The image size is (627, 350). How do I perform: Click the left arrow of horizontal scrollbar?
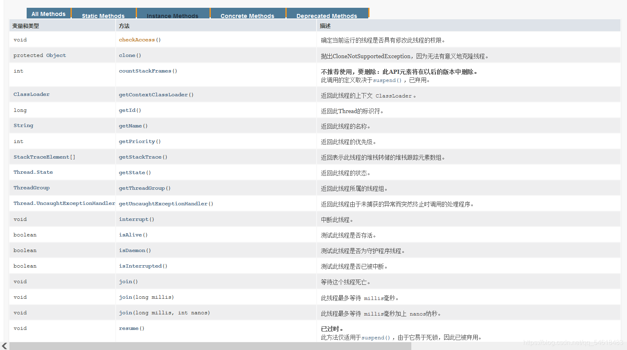click(x=5, y=346)
